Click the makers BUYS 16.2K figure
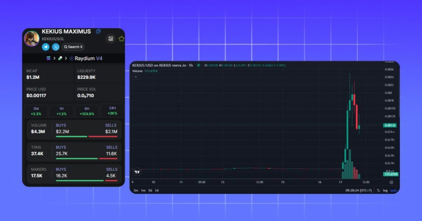Image resolution: width=422 pixels, height=221 pixels. coord(62,176)
